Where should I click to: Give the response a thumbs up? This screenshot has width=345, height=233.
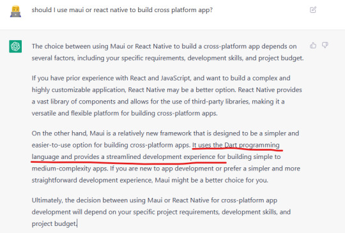[313, 45]
